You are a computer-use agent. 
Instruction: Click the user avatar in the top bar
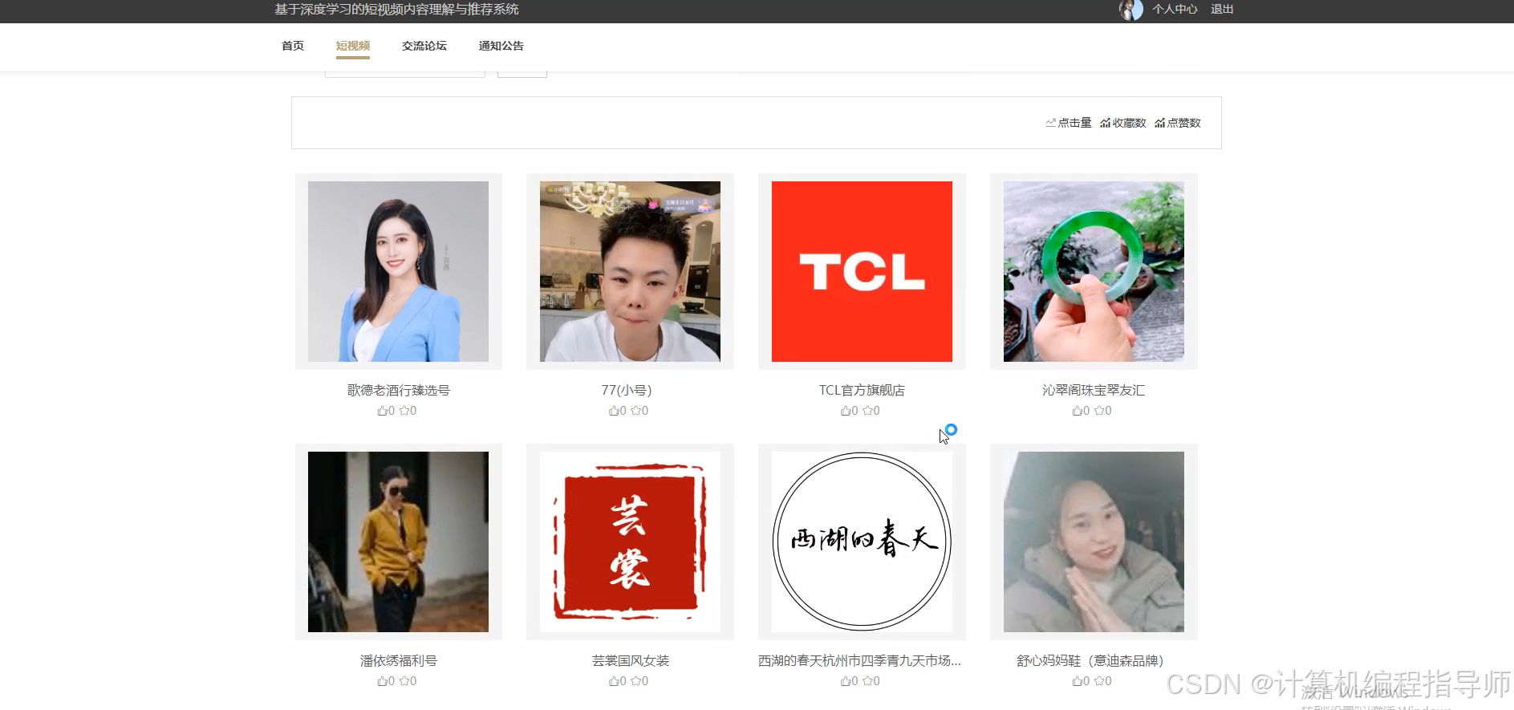click(1131, 10)
